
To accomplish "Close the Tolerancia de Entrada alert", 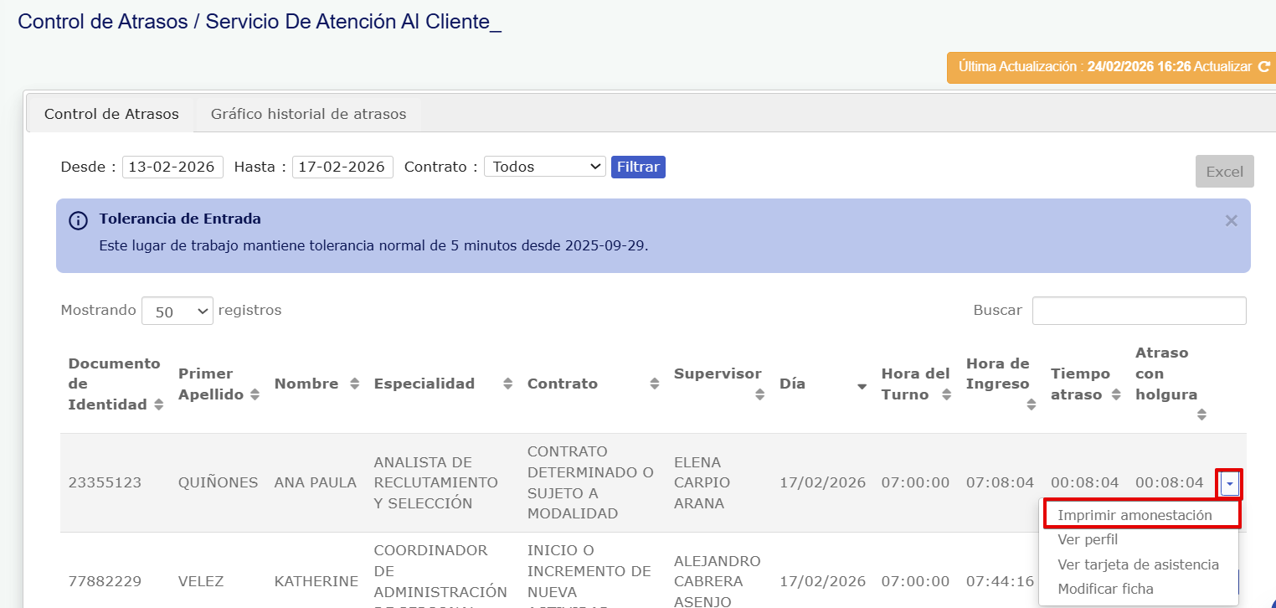I will tap(1231, 221).
